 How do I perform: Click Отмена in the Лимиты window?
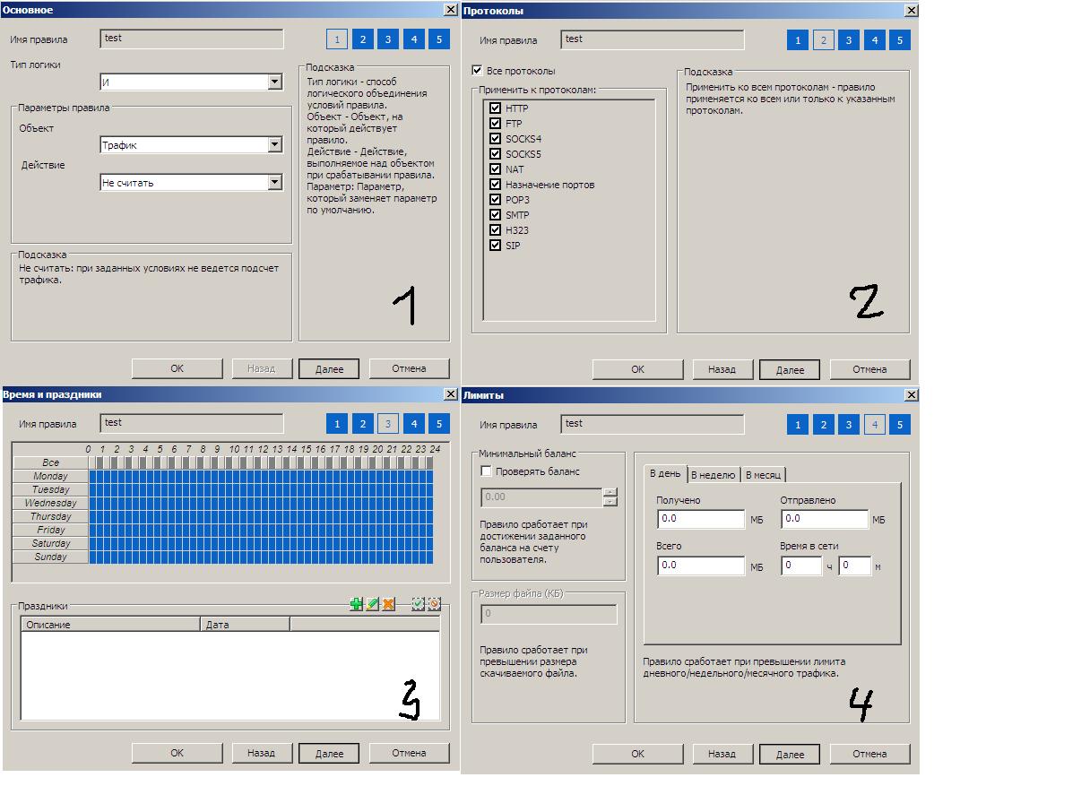tap(869, 754)
